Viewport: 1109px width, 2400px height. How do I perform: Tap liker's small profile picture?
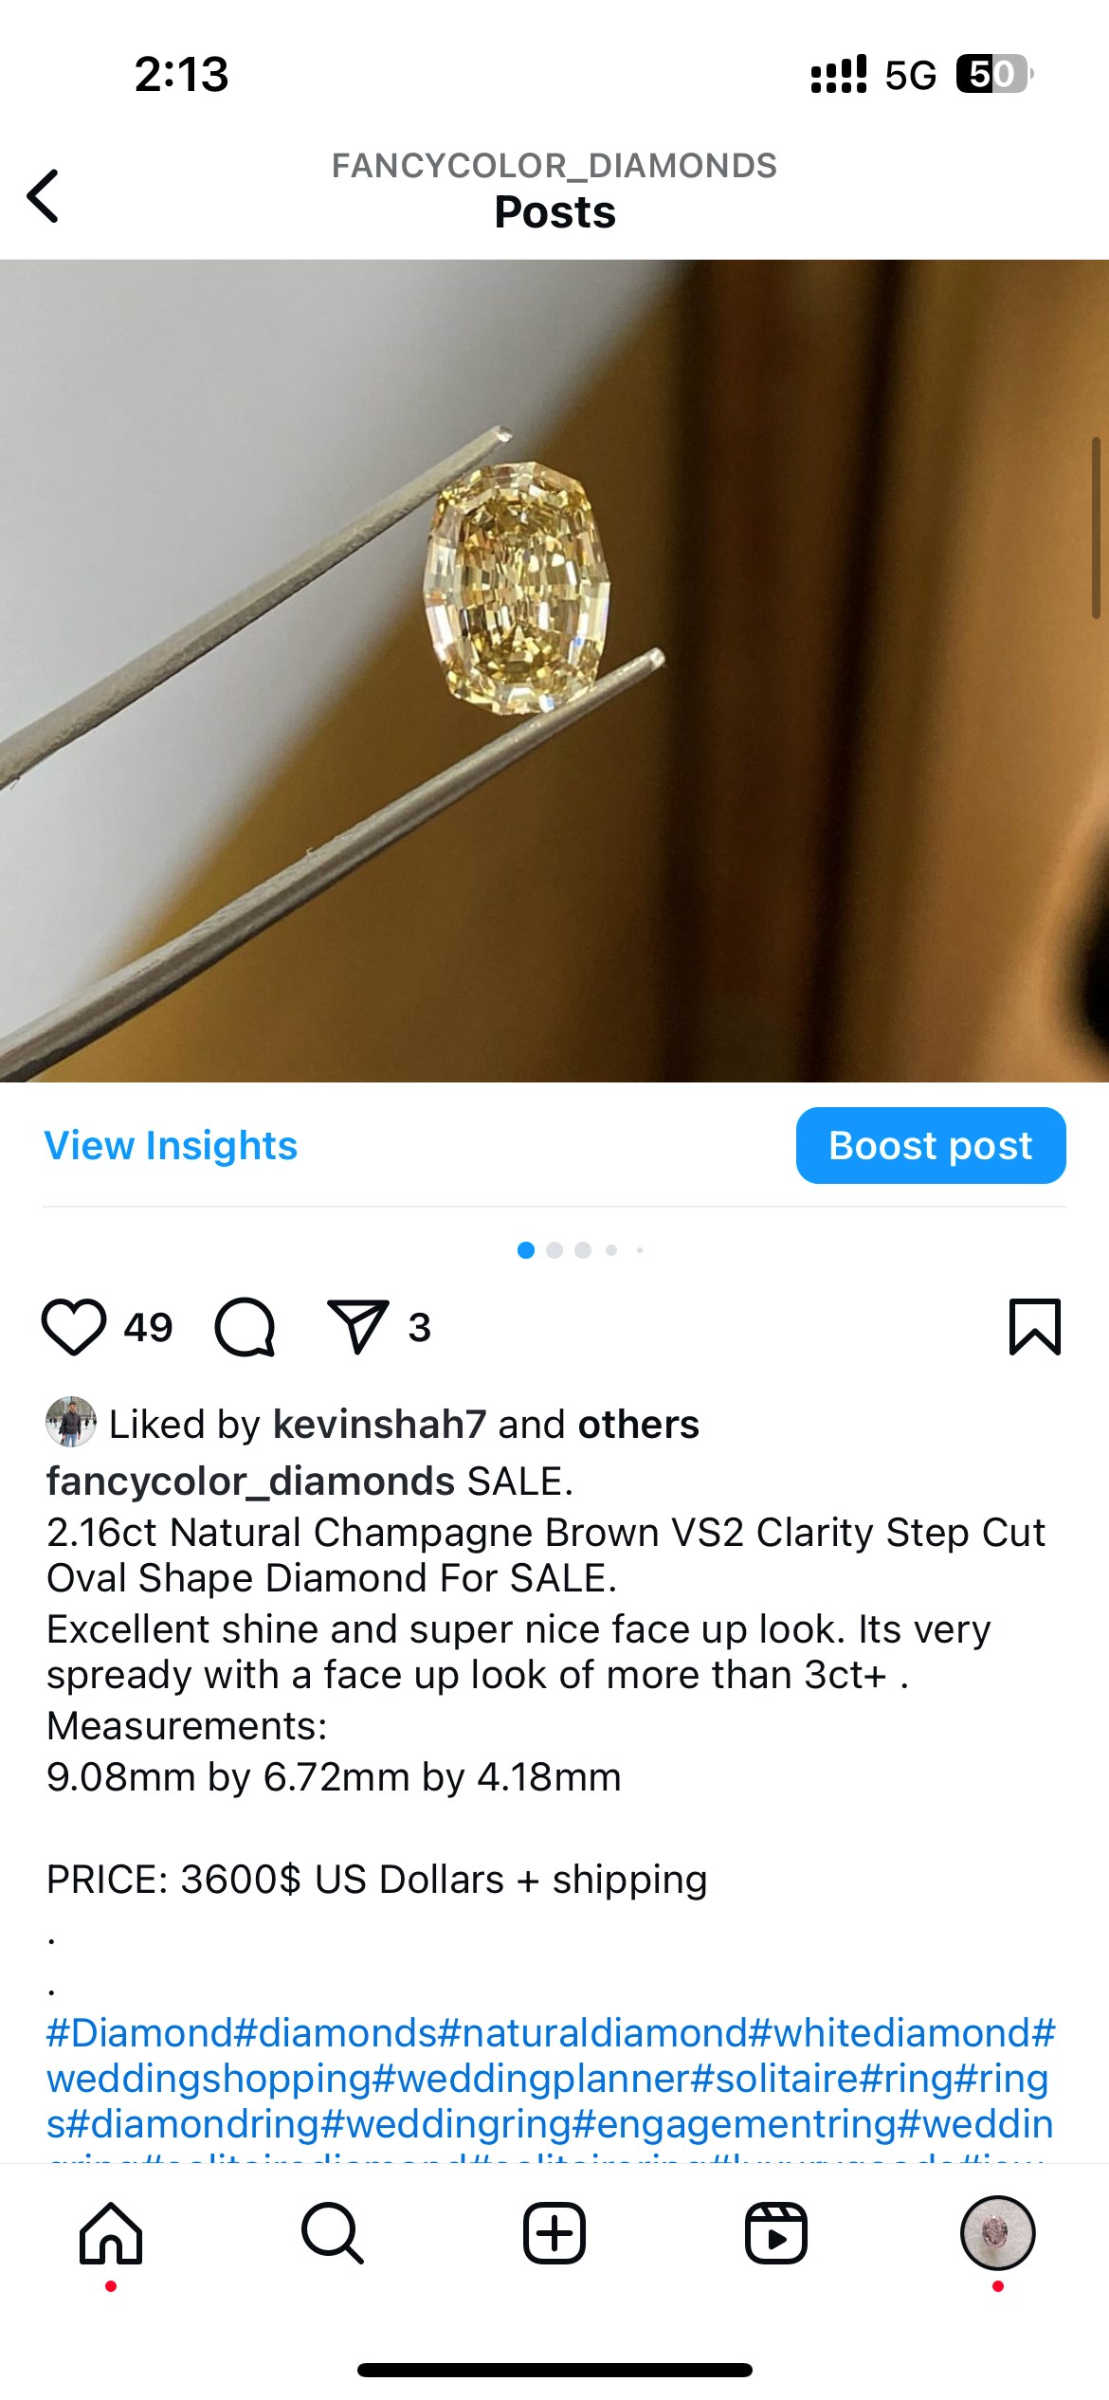coord(71,1422)
